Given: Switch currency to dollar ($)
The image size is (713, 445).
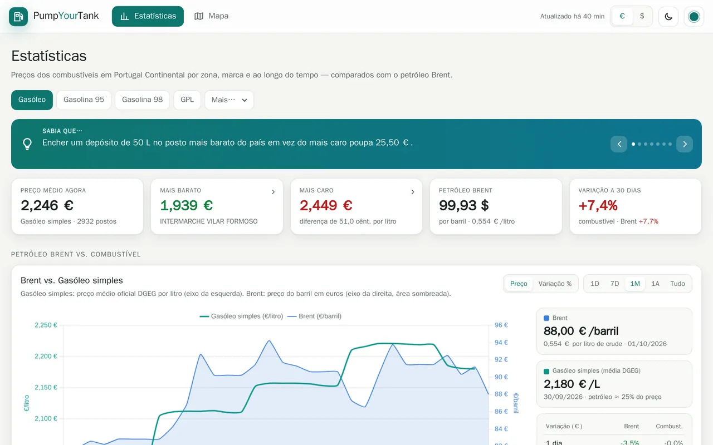Looking at the screenshot, I should (x=642, y=16).
